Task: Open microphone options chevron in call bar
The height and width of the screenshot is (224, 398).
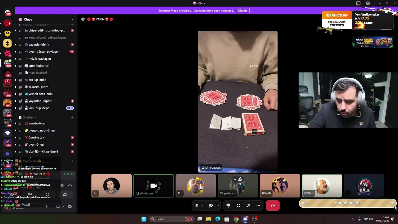Action: [x=203, y=206]
